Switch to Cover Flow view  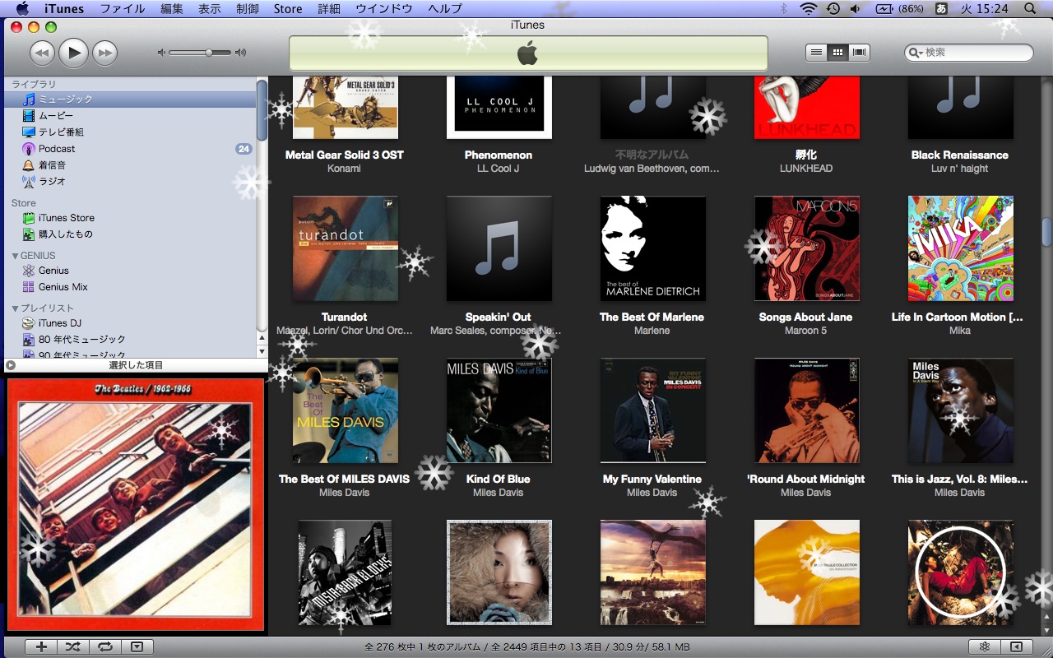[860, 53]
